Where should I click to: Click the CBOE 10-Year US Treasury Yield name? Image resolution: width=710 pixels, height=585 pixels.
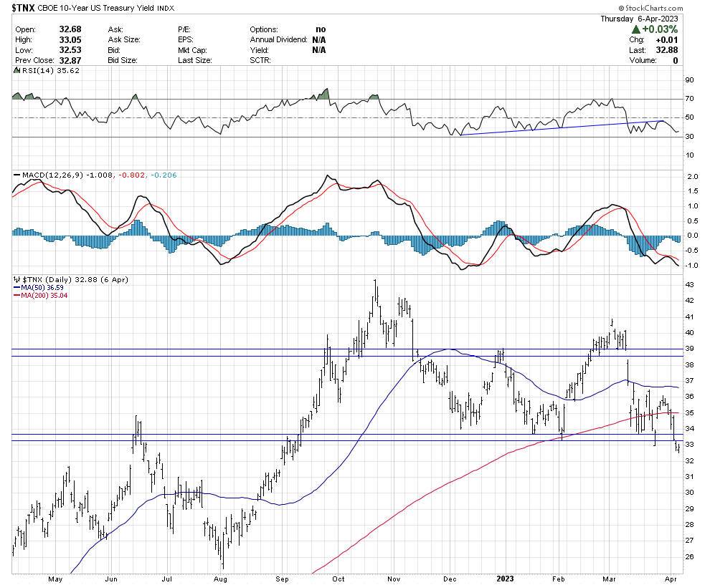[x=96, y=8]
